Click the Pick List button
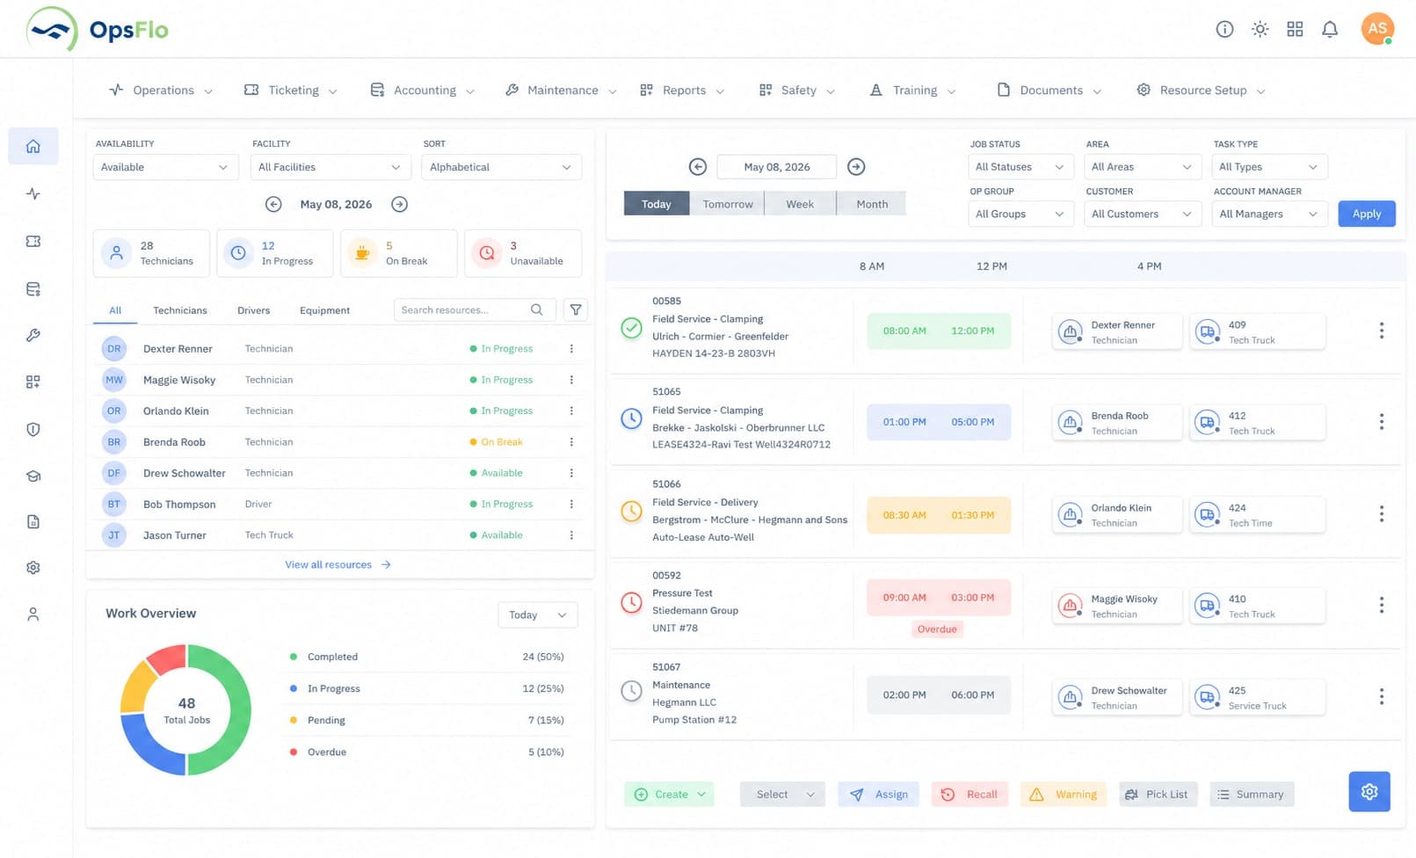Viewport: 1416px width, 858px height. point(1158,795)
